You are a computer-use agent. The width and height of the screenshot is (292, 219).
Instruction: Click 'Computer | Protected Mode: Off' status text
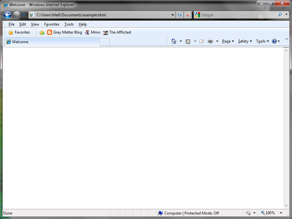191,213
